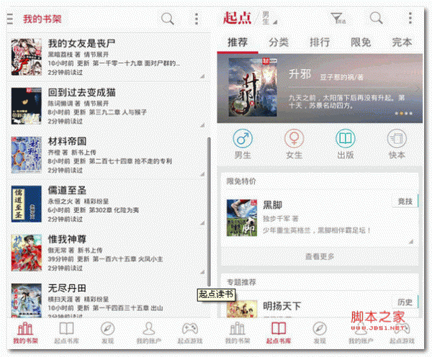
Task: Open the 女生 category circle icon
Action: [x=294, y=139]
